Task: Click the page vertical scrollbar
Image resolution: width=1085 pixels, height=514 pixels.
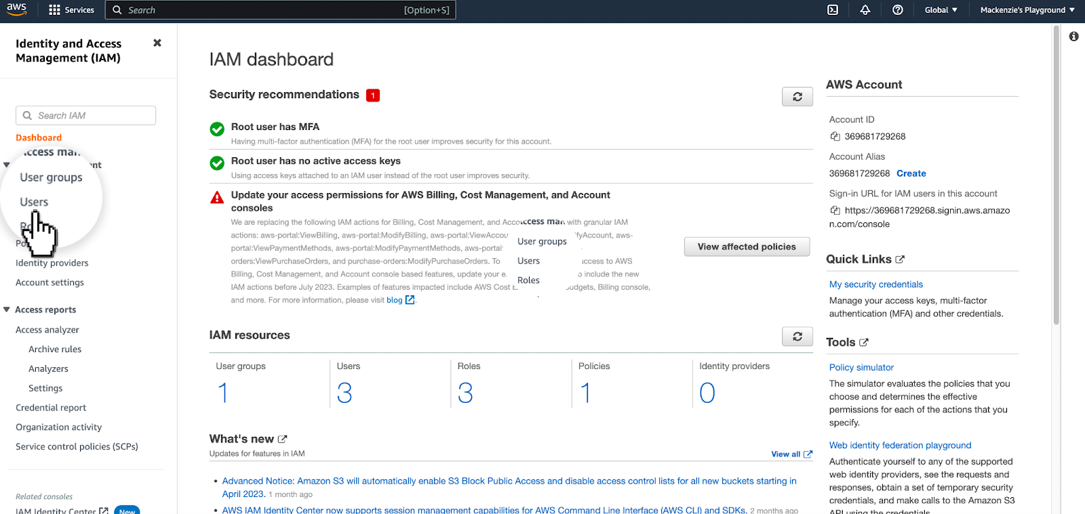Action: (x=1056, y=176)
